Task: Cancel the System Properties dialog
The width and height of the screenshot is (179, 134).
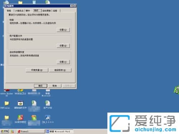Action: click(55, 86)
